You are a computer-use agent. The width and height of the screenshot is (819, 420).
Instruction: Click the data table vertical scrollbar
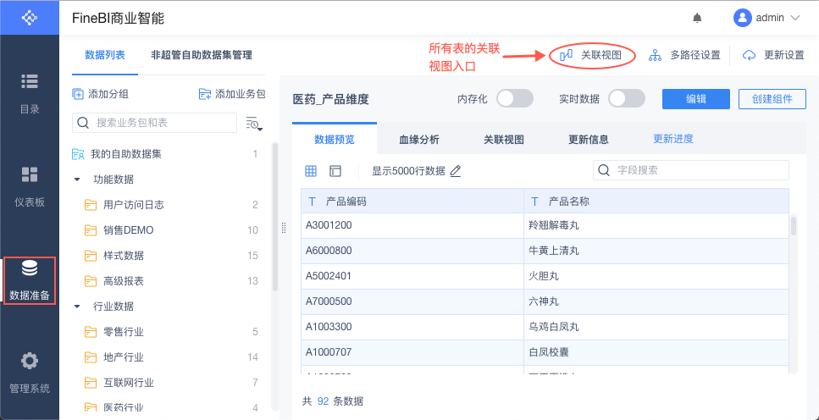[794, 225]
